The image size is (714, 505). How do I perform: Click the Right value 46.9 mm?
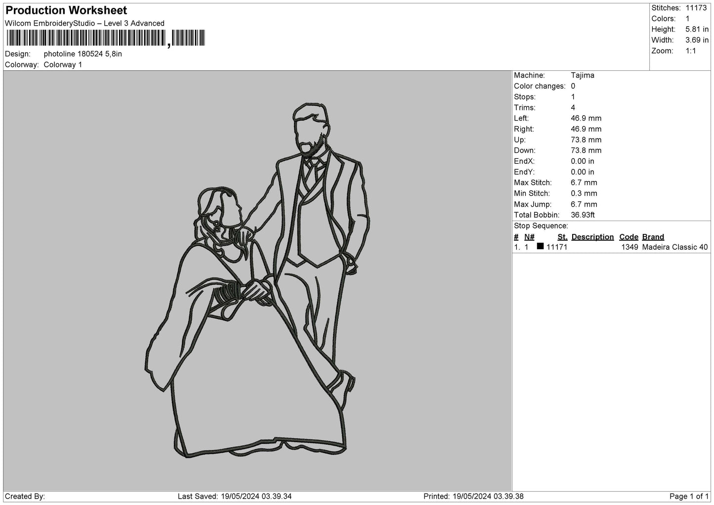[x=586, y=129]
